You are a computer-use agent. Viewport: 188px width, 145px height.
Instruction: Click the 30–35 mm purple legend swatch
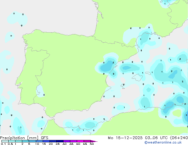click(67, 141)
